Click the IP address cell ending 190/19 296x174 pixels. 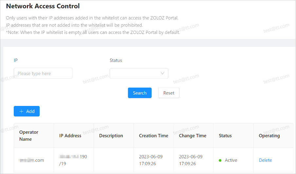click(x=73, y=160)
